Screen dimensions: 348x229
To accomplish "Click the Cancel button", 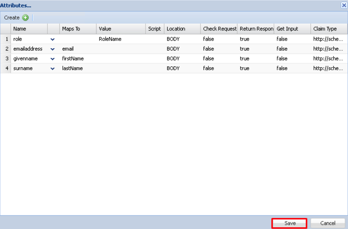I will point(328,223).
